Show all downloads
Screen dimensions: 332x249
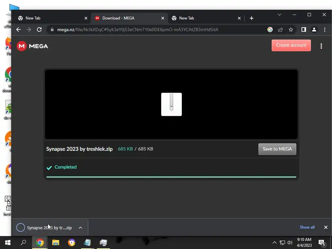(x=307, y=227)
